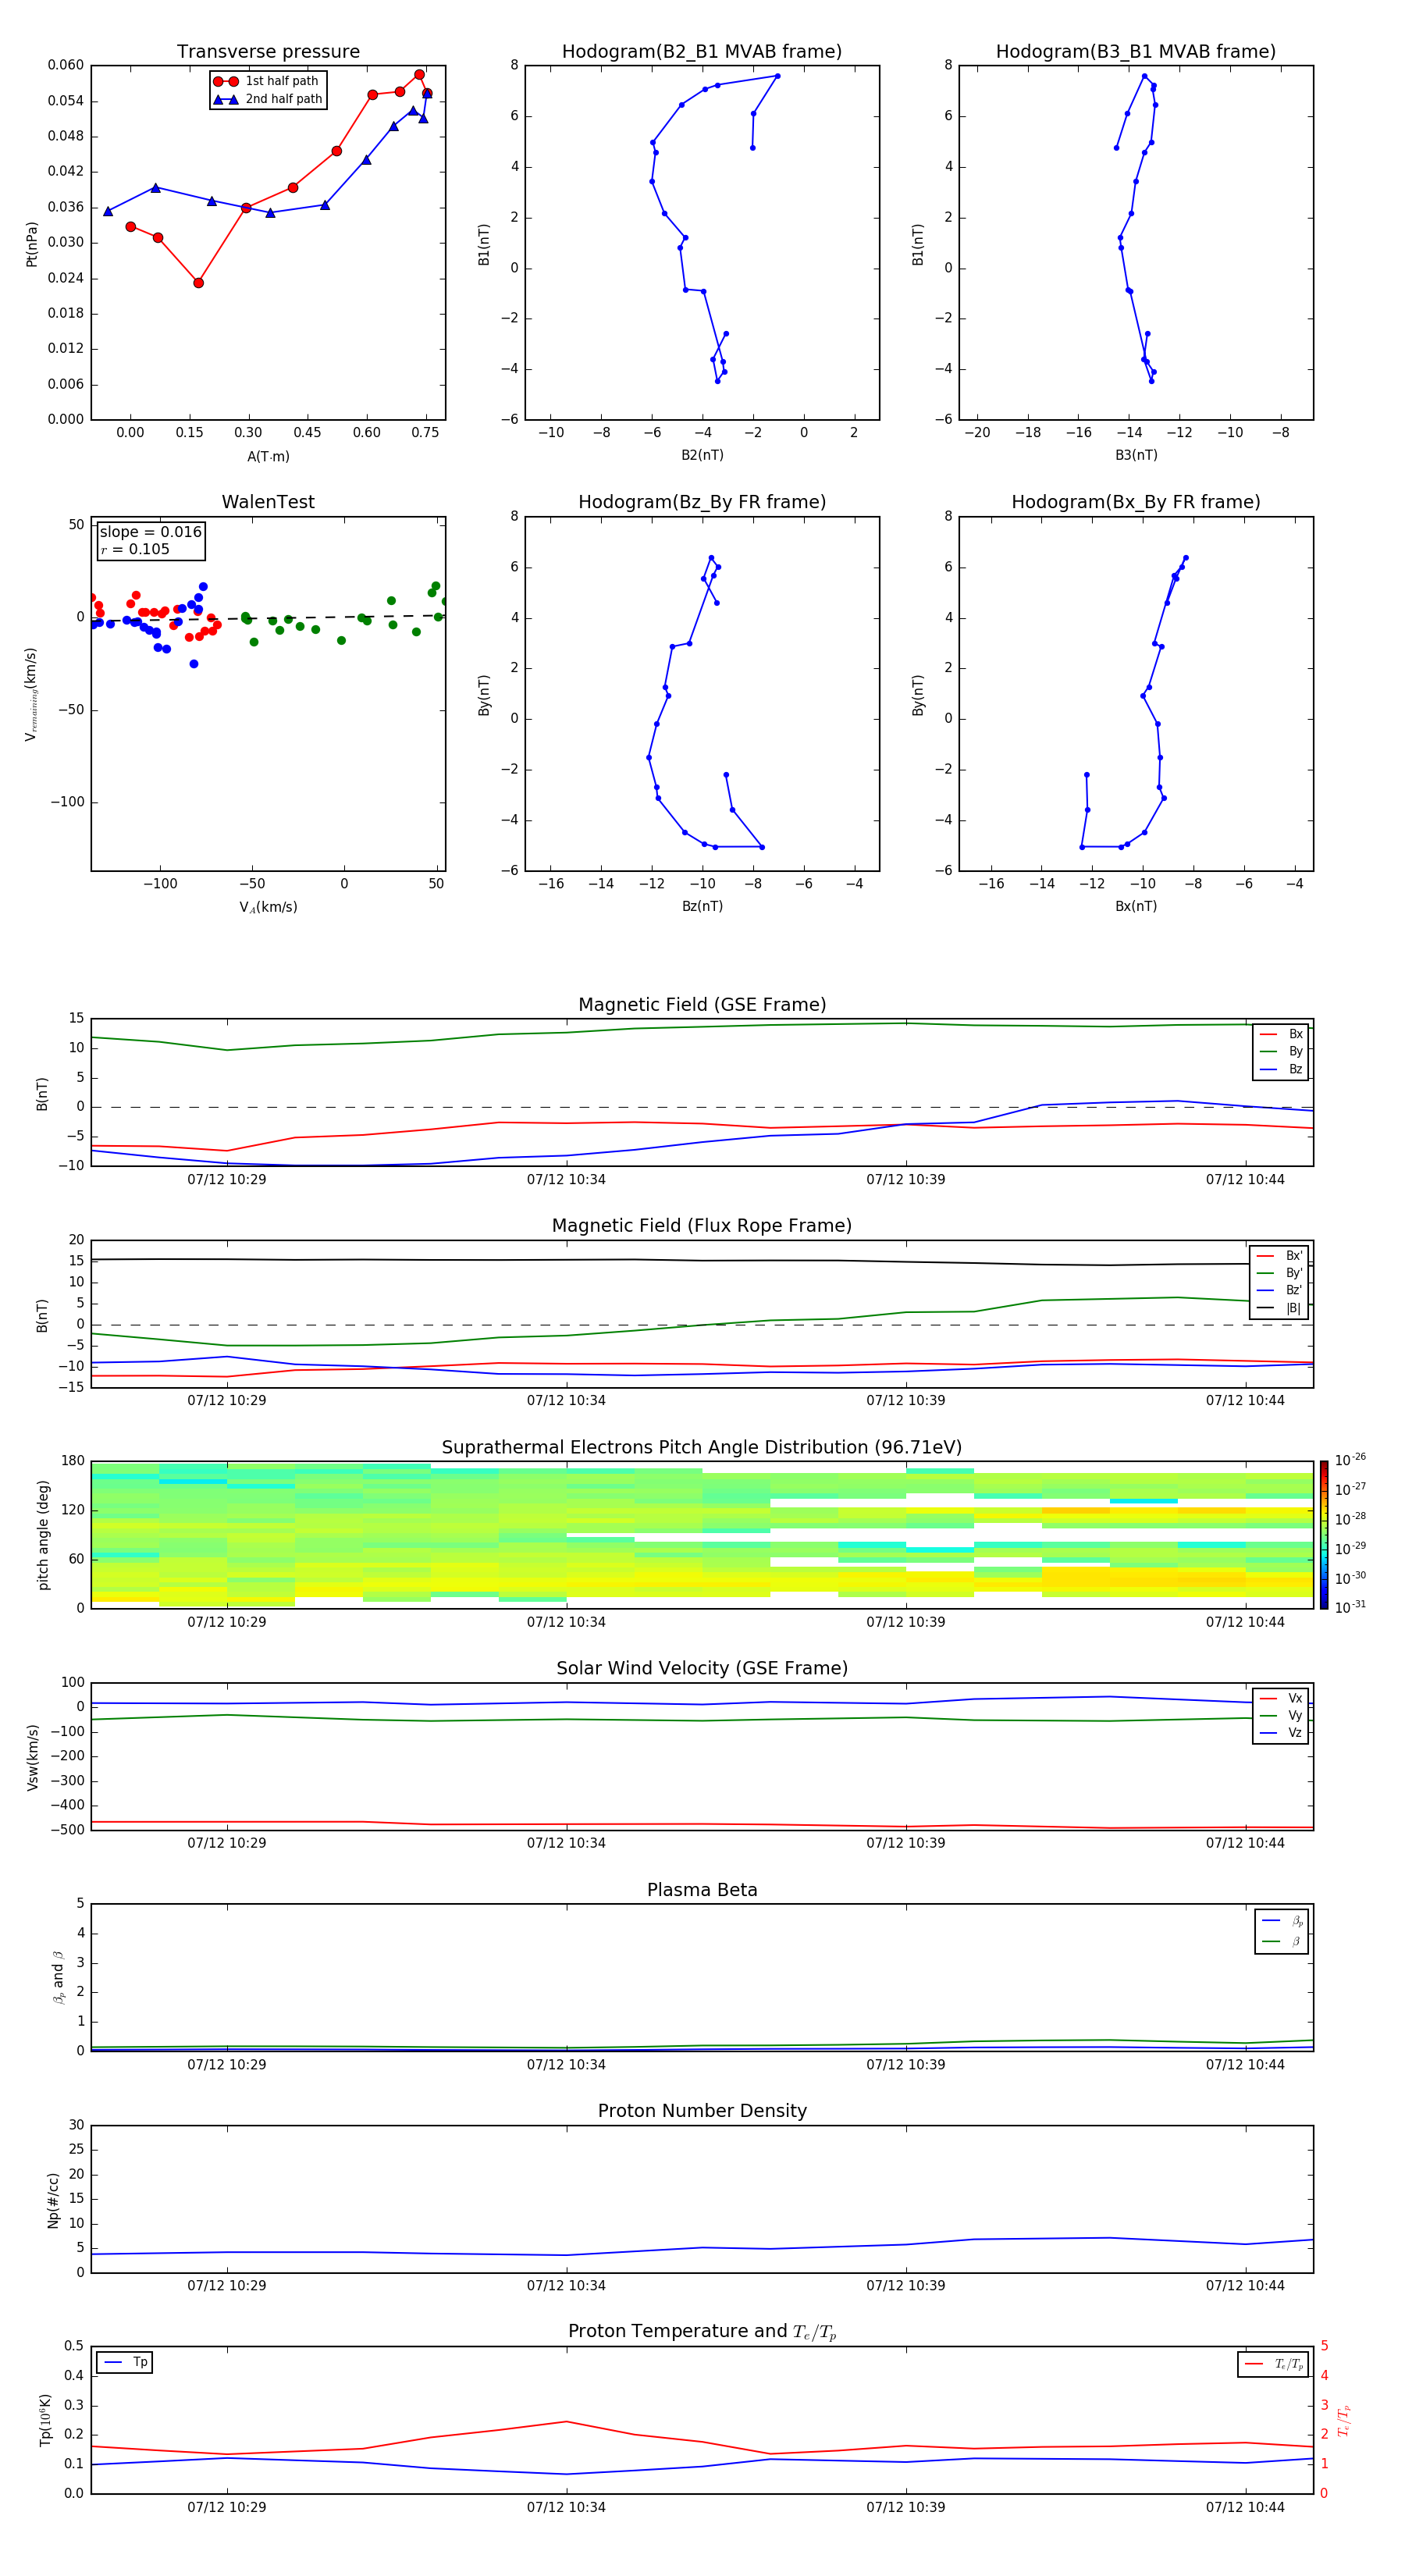Screen dimensions: 1405x2576
Task: Click "07/12 10:39" tick under Plasma Beta panel
Action: coord(906,2065)
